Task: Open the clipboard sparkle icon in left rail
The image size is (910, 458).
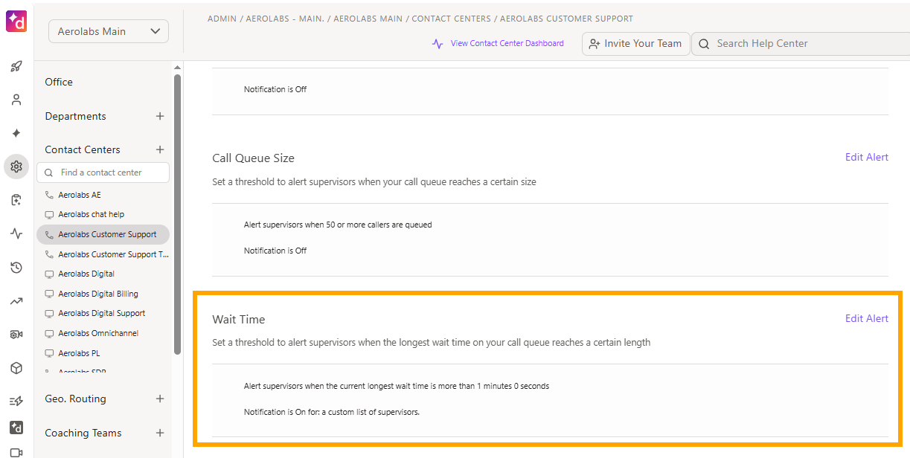Action: (x=16, y=200)
